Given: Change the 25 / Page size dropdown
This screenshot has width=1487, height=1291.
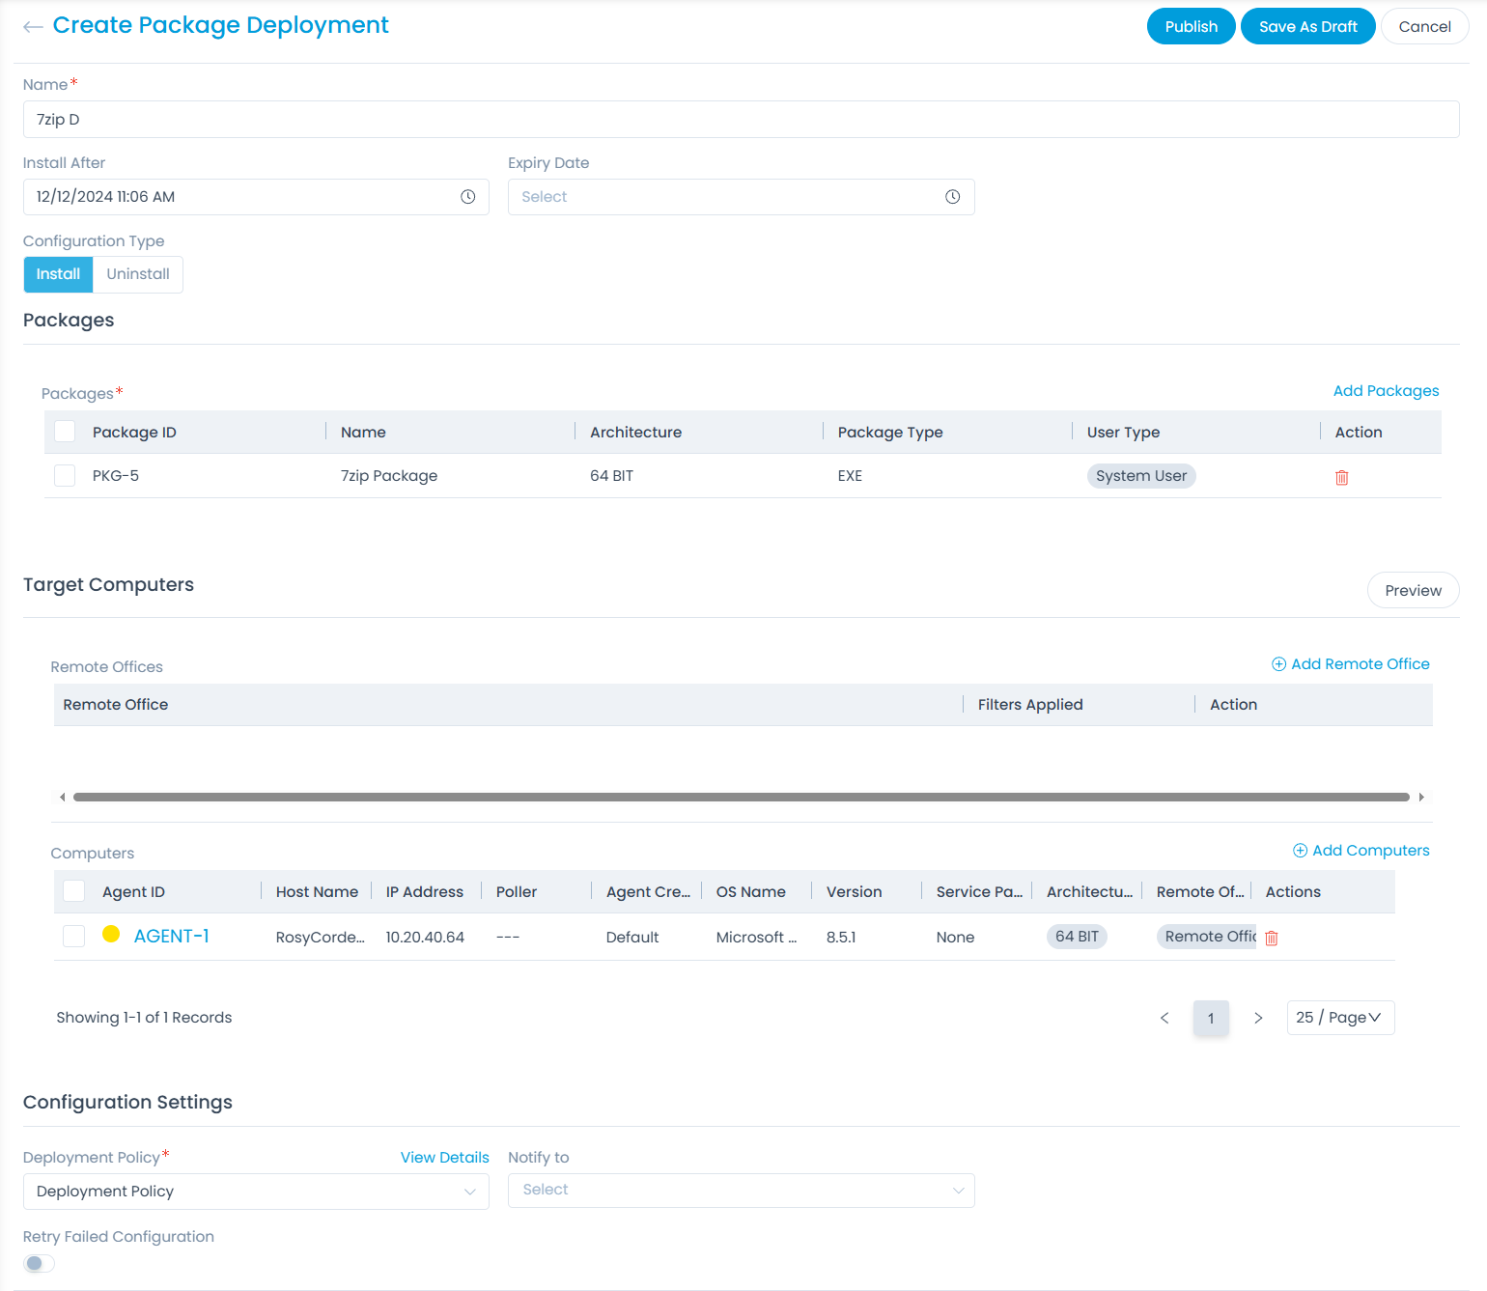Looking at the screenshot, I should click(x=1339, y=1018).
